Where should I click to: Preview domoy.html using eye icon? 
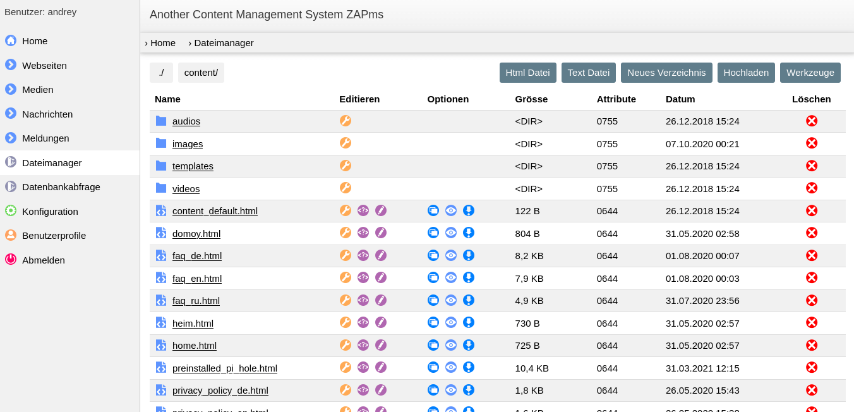pyautogui.click(x=451, y=233)
